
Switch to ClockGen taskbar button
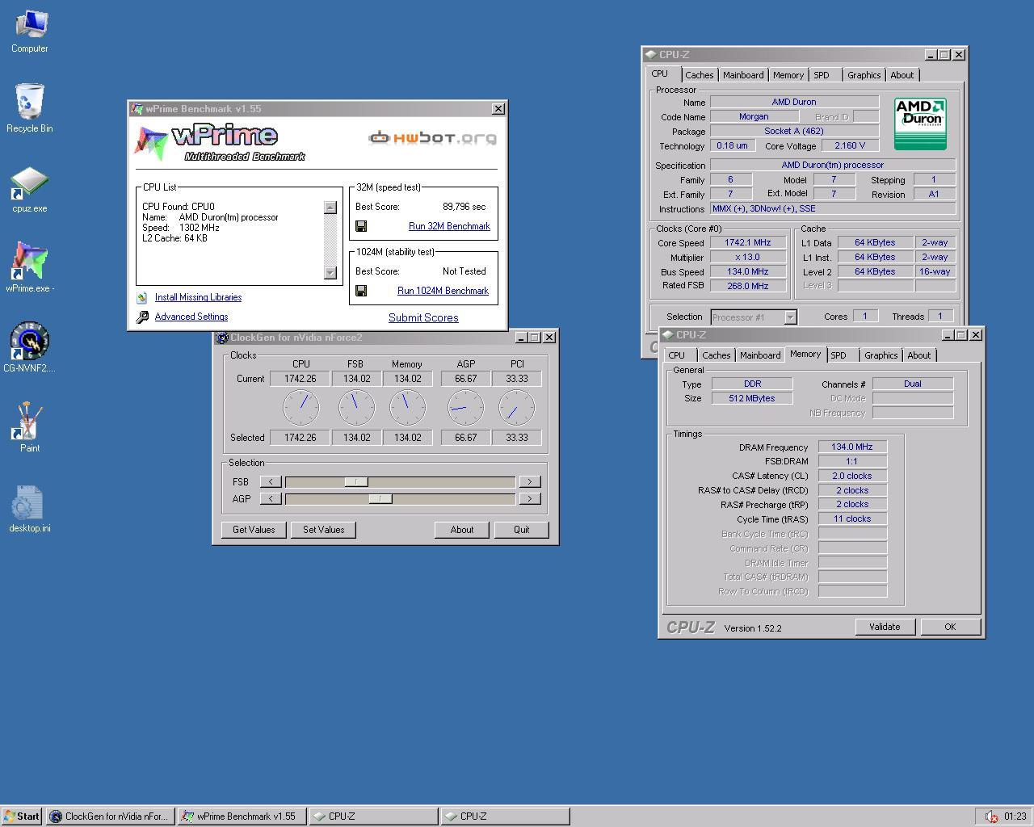pyautogui.click(x=110, y=817)
